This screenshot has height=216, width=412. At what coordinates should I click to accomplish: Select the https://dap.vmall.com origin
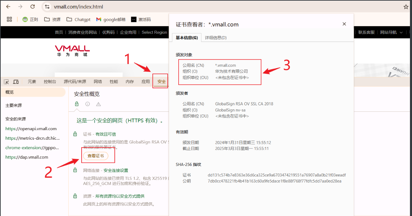click(27, 157)
